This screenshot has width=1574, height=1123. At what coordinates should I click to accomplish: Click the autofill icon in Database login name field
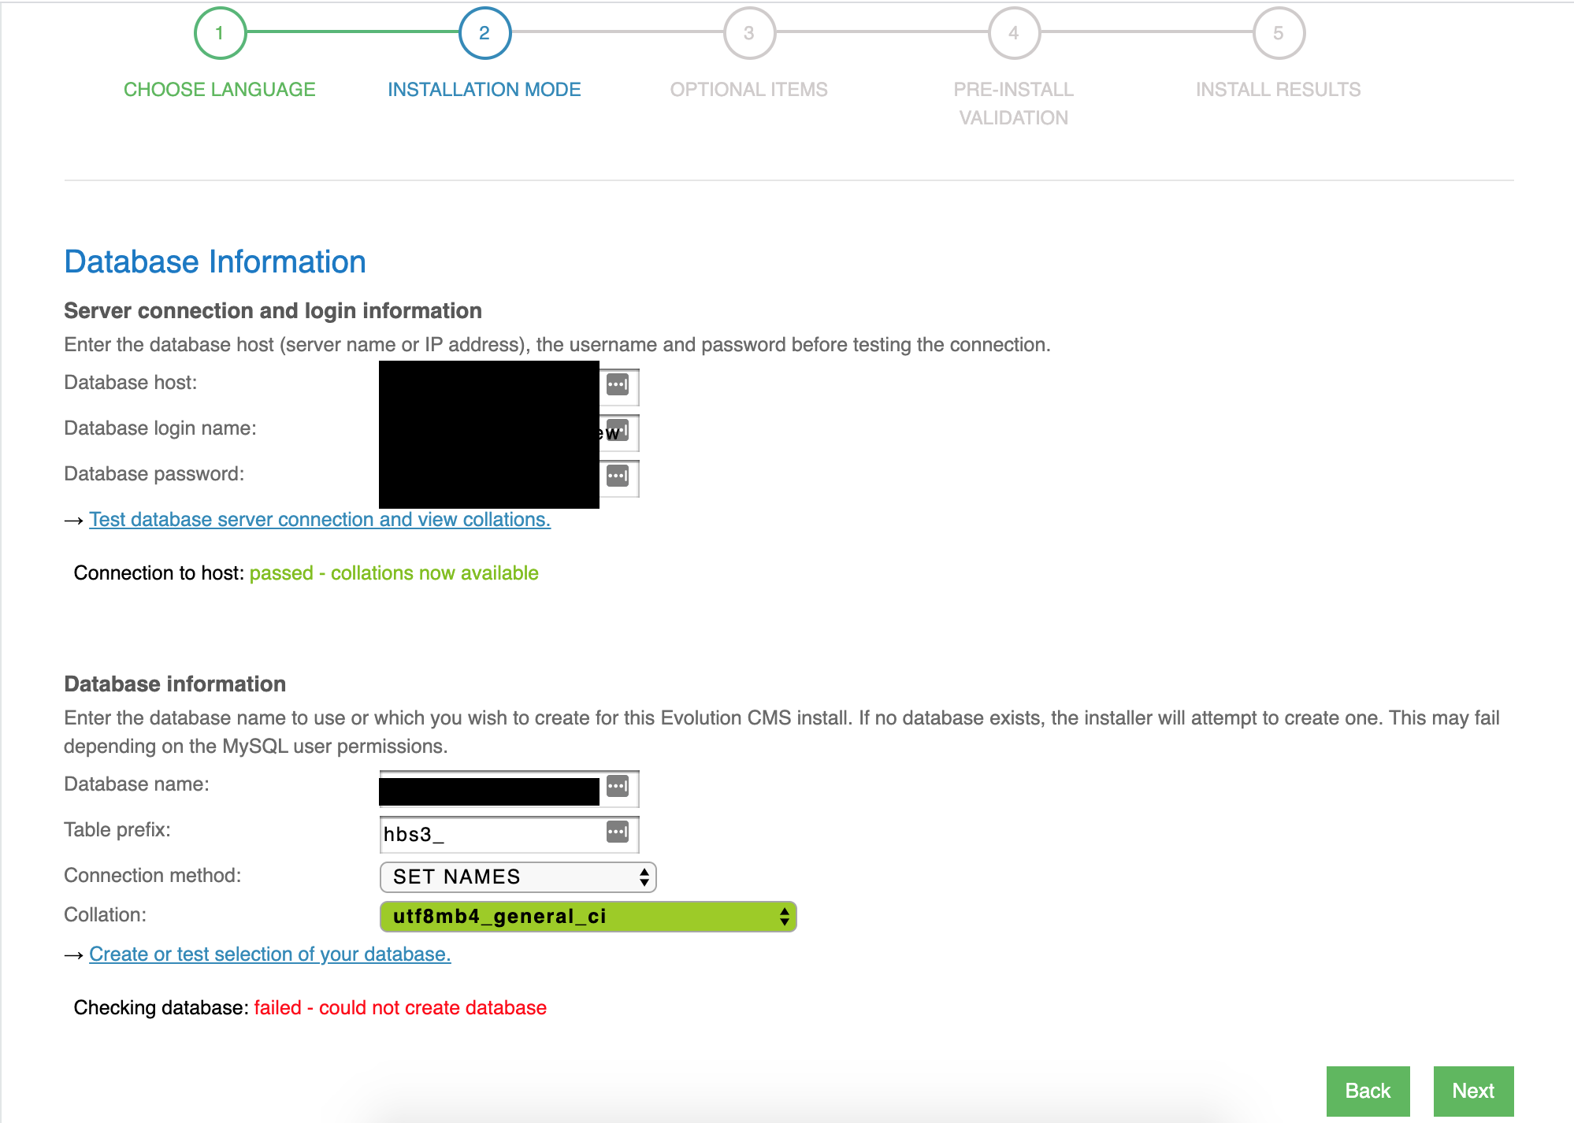pyautogui.click(x=618, y=431)
